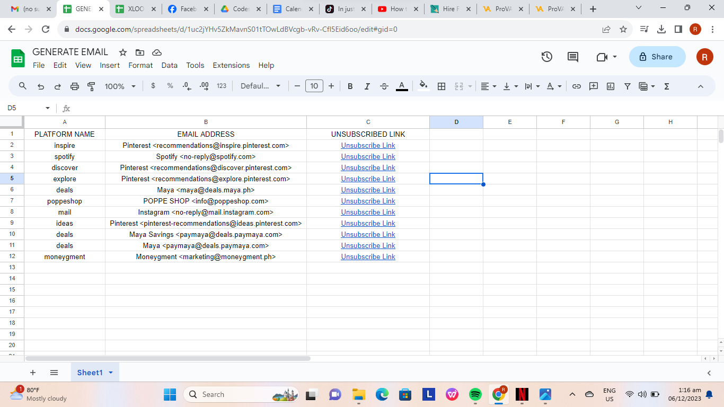Image resolution: width=724 pixels, height=407 pixels.
Task: Open the Sheet1 tab menu arrow
Action: pyautogui.click(x=111, y=373)
